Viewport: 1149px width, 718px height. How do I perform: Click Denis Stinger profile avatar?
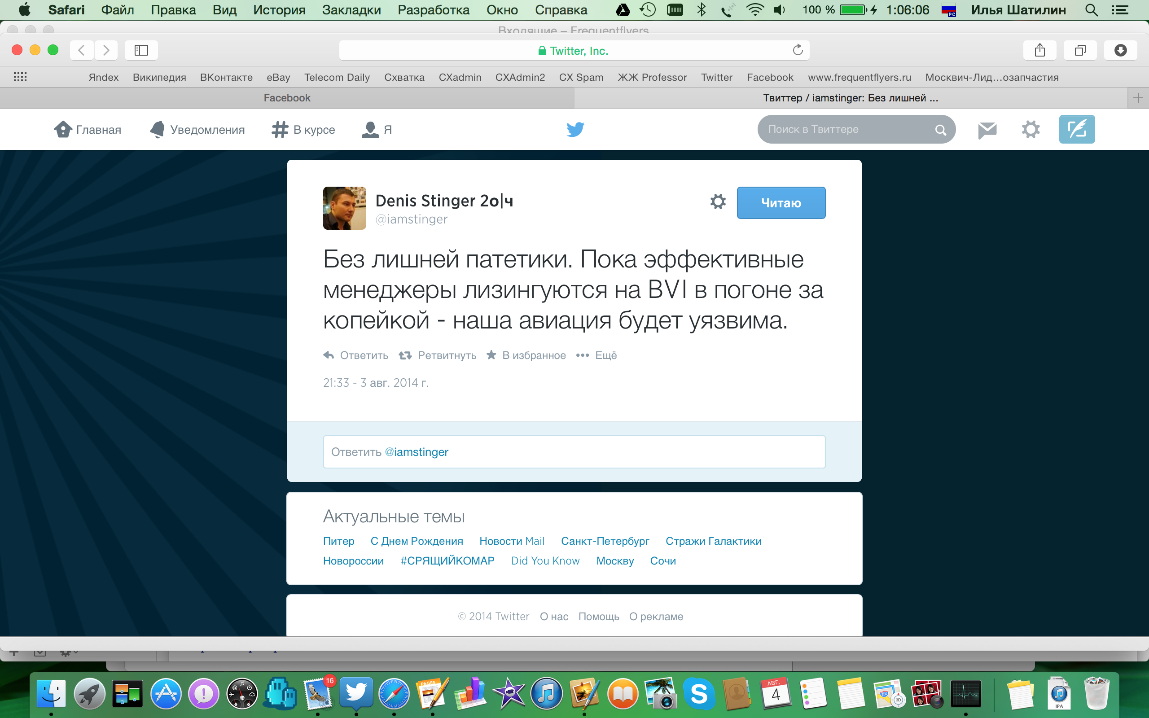344,208
